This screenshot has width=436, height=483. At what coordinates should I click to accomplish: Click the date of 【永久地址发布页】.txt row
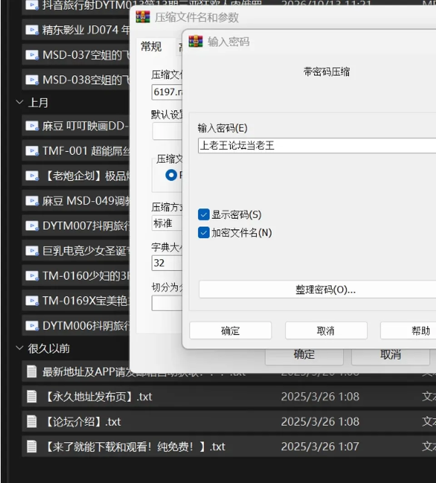320,397
